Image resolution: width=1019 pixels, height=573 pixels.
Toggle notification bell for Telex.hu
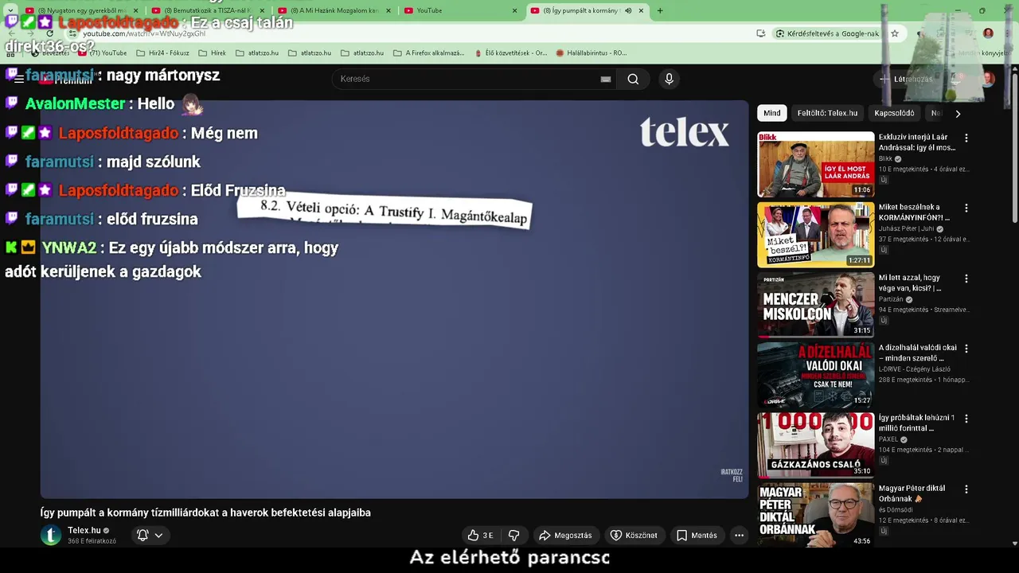(143, 536)
